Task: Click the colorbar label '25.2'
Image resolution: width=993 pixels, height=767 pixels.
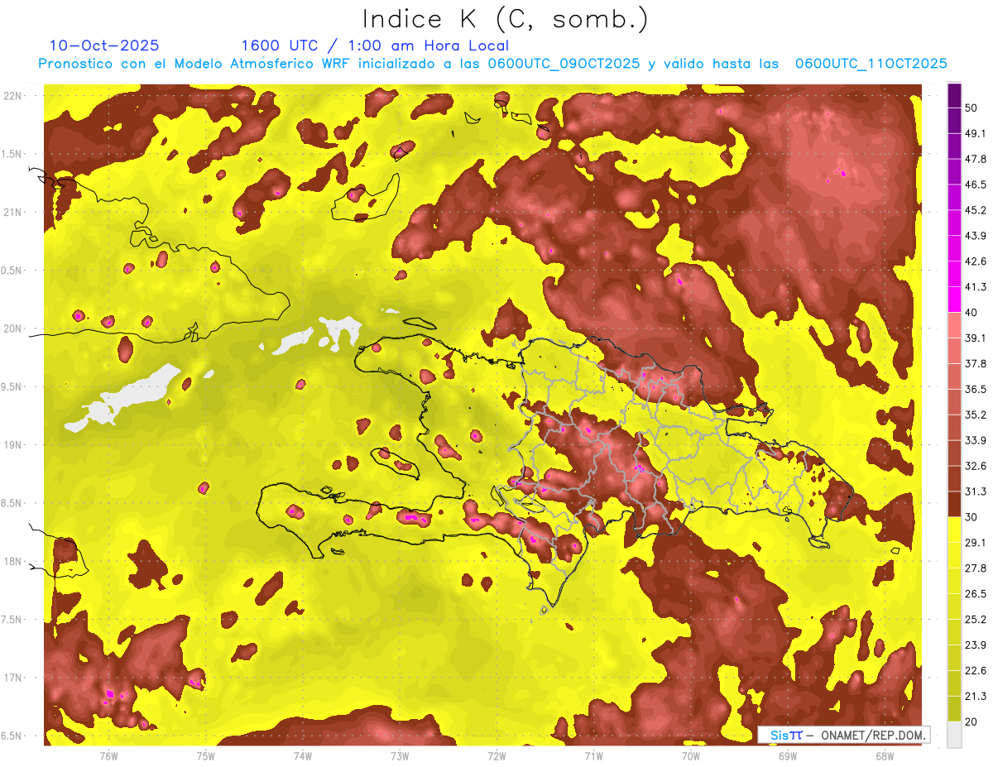Action: click(976, 620)
